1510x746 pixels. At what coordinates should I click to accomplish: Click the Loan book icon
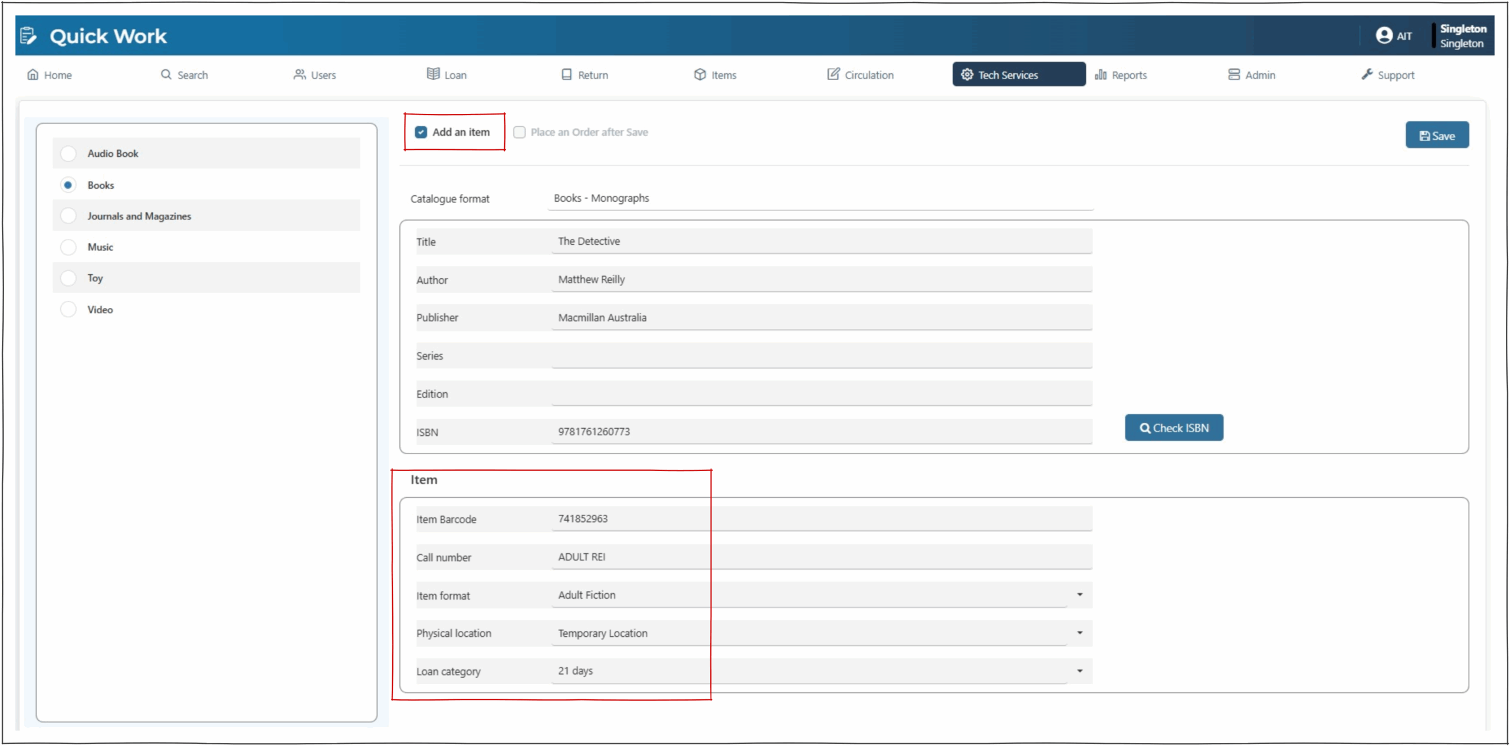coord(433,74)
